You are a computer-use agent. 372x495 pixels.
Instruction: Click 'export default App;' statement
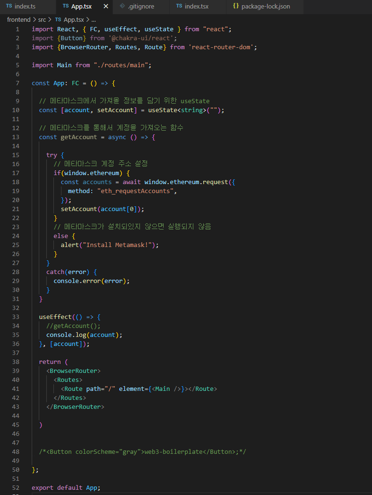(x=66, y=488)
